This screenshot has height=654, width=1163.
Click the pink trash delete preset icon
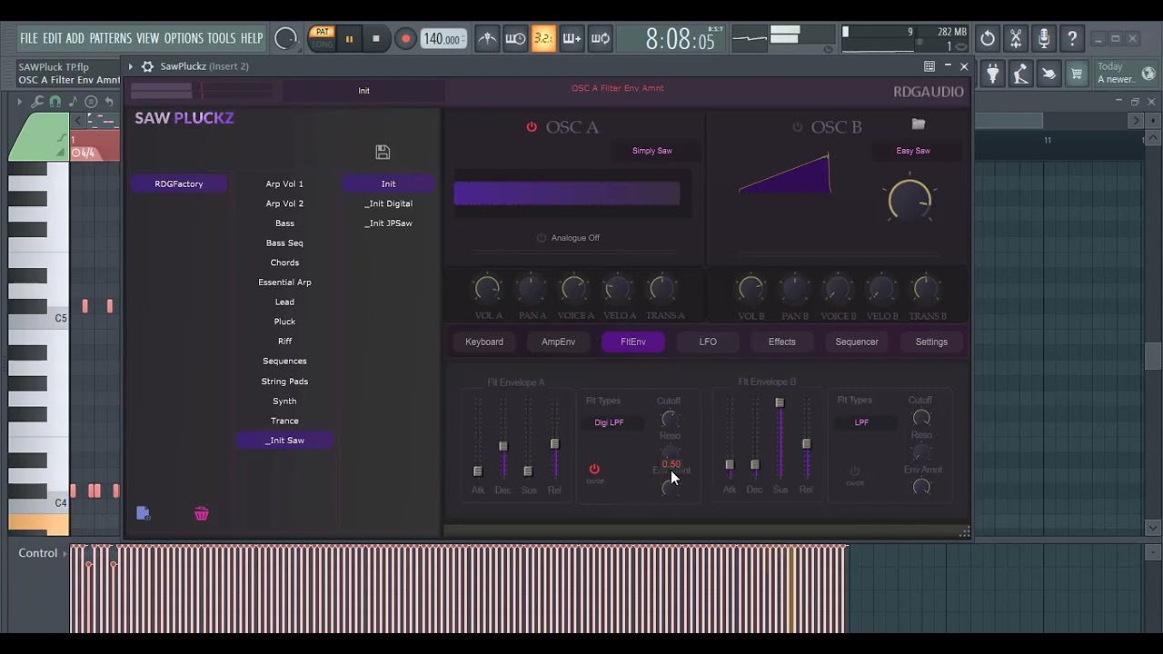point(202,513)
